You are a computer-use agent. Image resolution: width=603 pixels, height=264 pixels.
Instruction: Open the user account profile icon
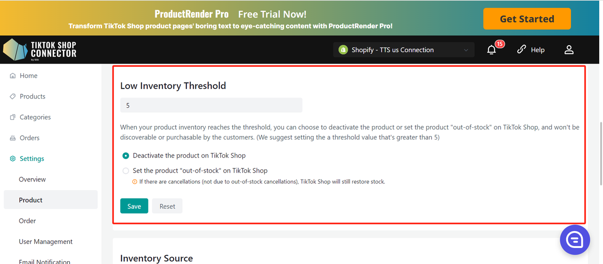569,49
